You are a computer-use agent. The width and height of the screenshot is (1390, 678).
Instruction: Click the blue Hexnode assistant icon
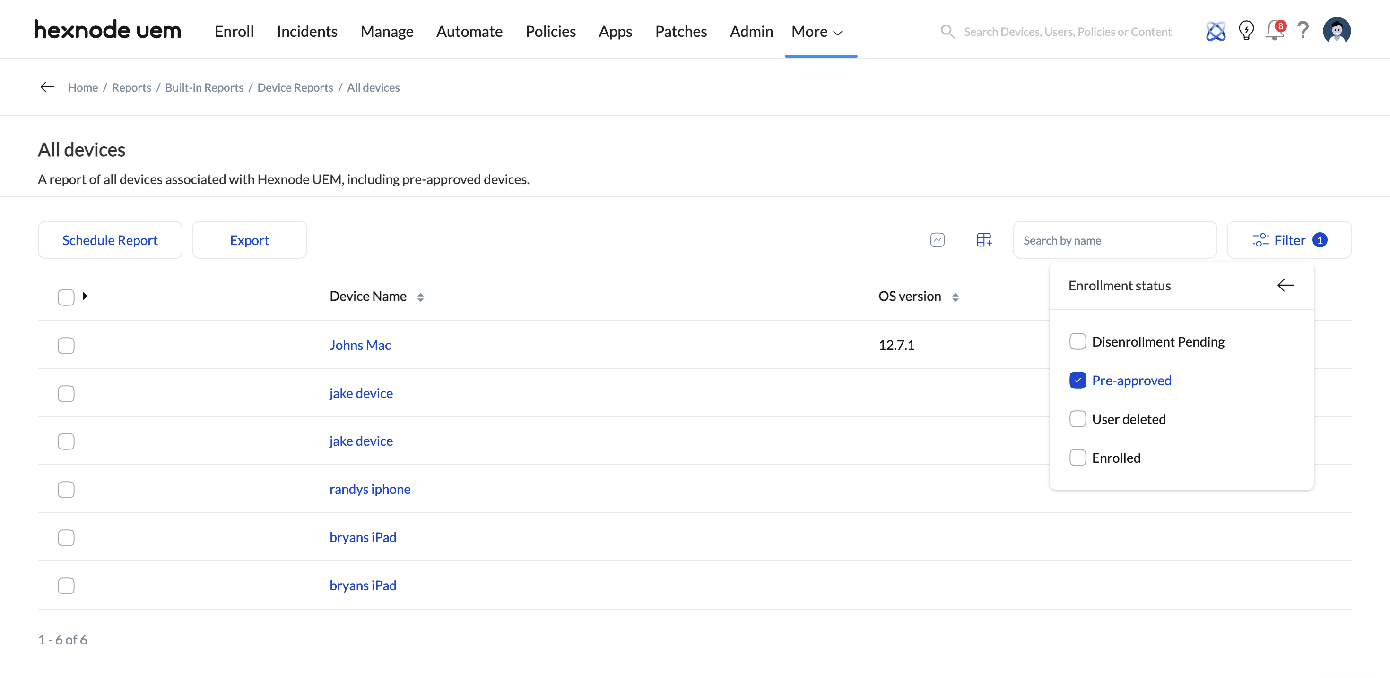[1215, 31]
